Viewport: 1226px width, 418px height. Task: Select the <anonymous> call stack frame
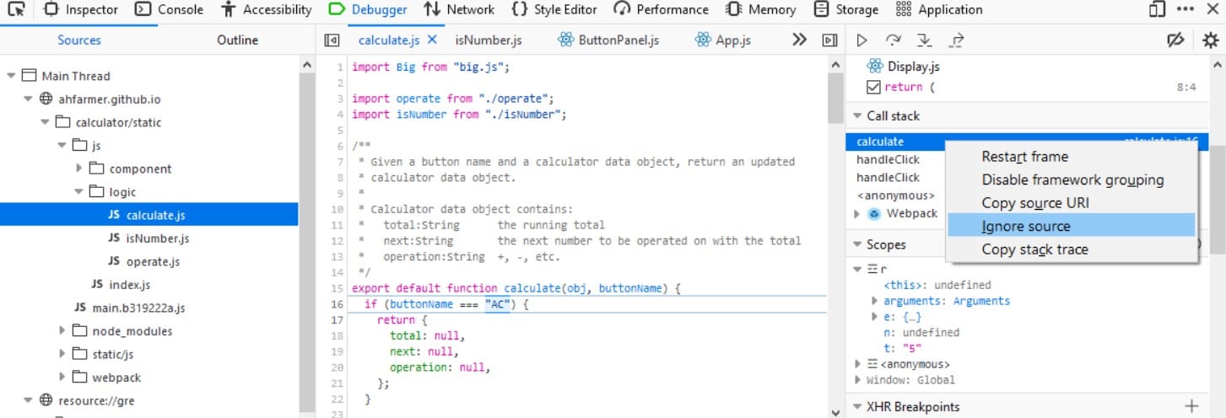point(896,196)
